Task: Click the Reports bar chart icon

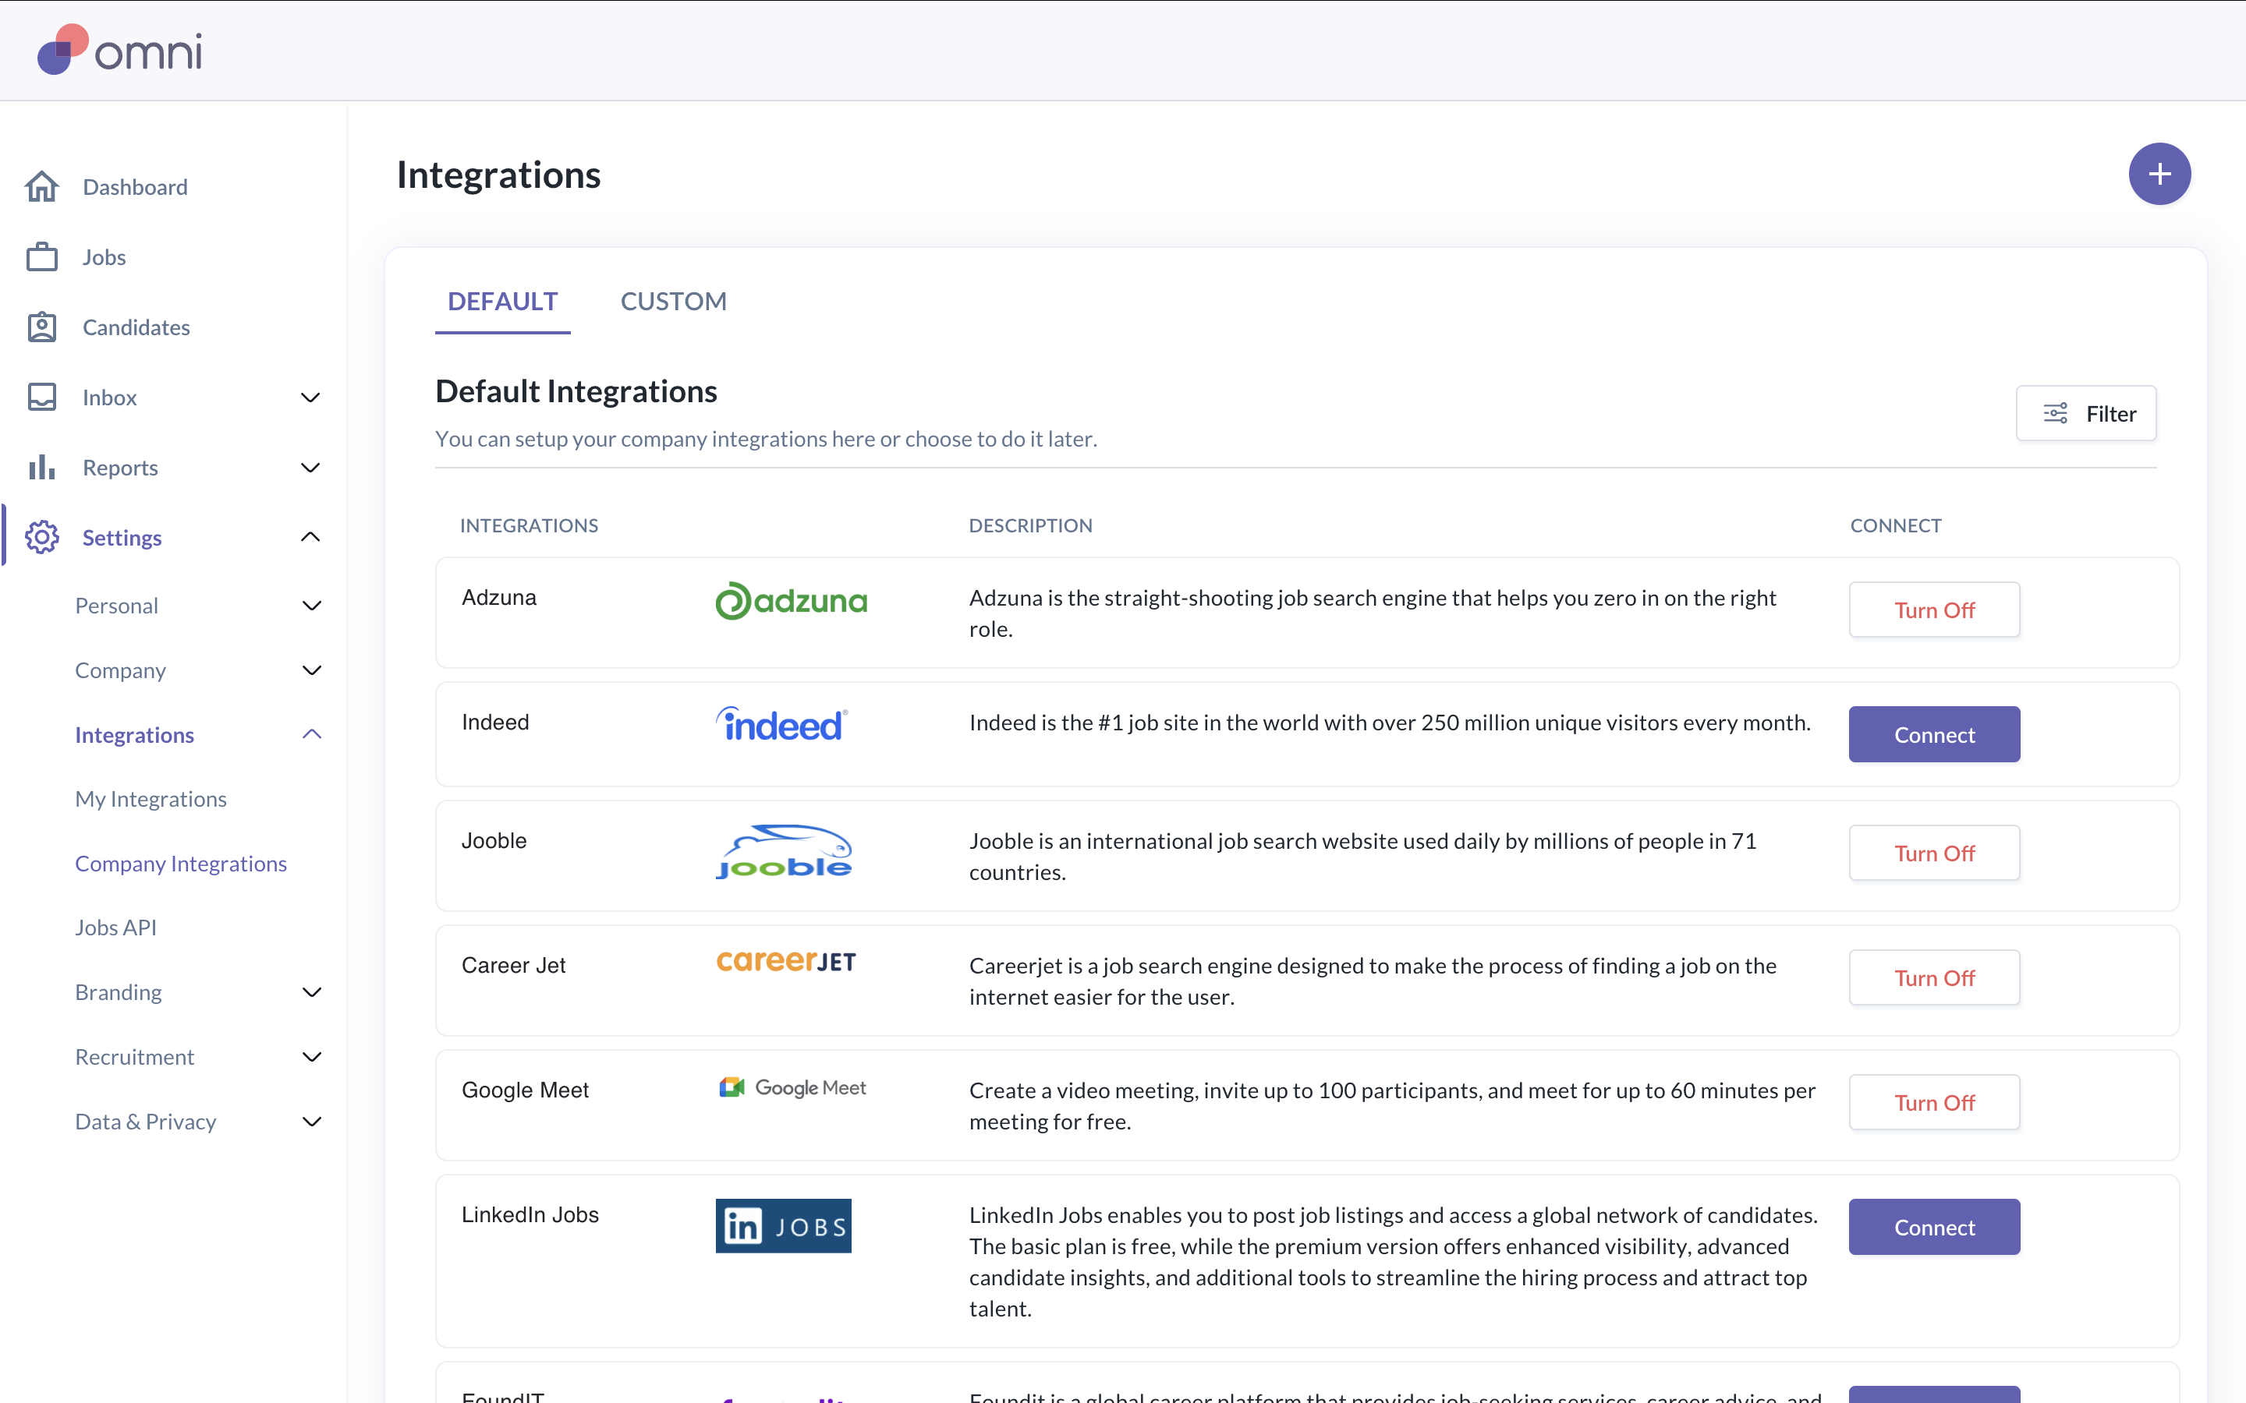Action: 42,467
